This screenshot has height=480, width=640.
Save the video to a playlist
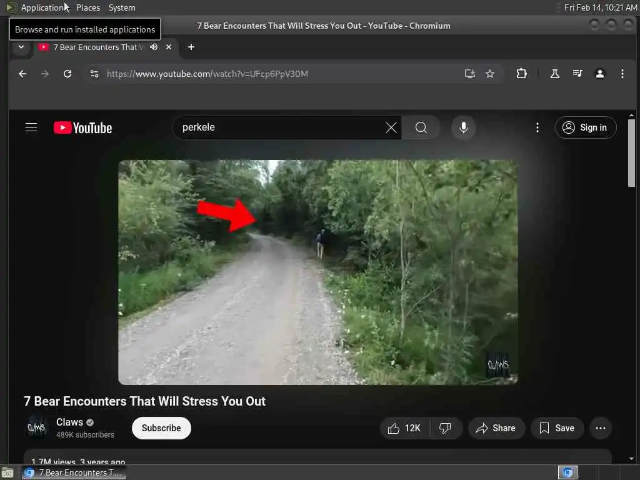tap(557, 428)
